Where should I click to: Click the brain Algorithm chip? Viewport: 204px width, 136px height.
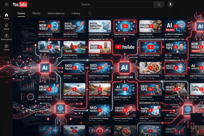tap(188, 110)
